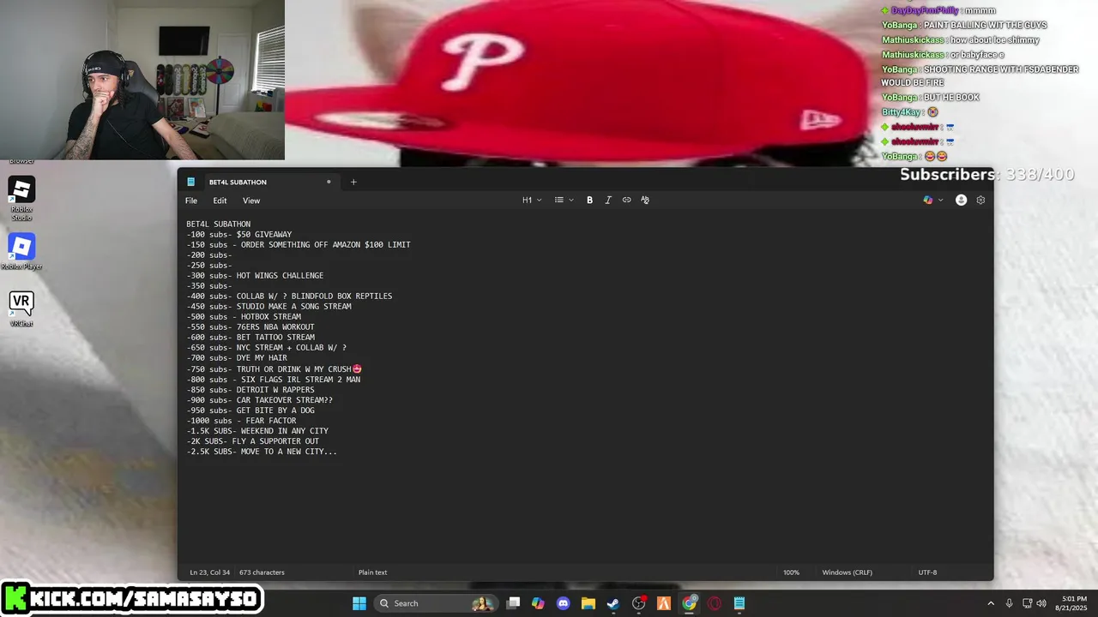
Task: Click DayDayFrmPhilly username in chat
Action: point(926,10)
